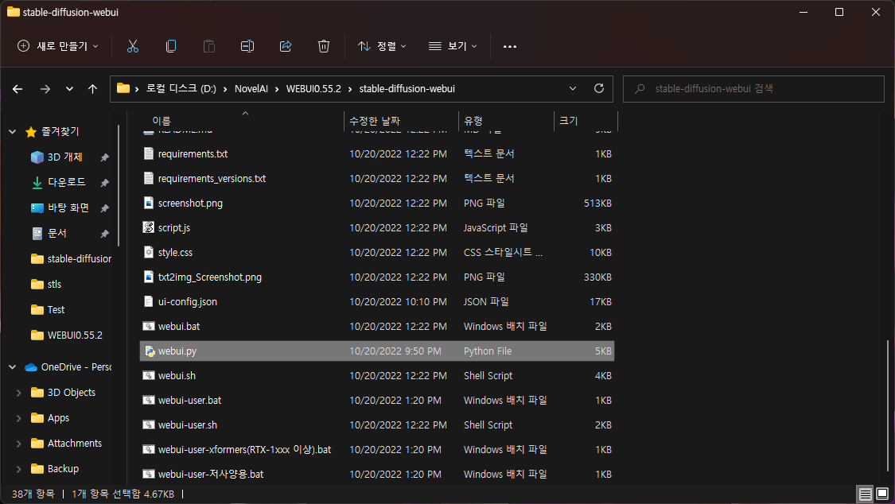The width and height of the screenshot is (895, 504).
Task: Click the 다운로드 download arrow icon
Action: point(37,183)
